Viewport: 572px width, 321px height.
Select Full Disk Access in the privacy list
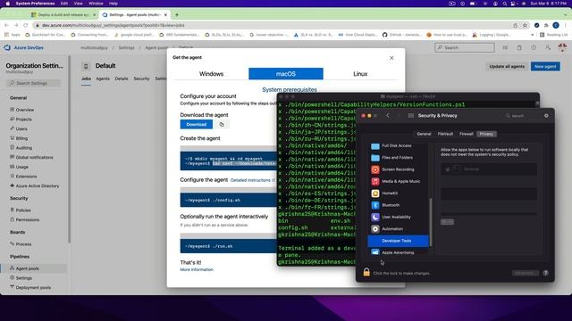click(x=399, y=146)
